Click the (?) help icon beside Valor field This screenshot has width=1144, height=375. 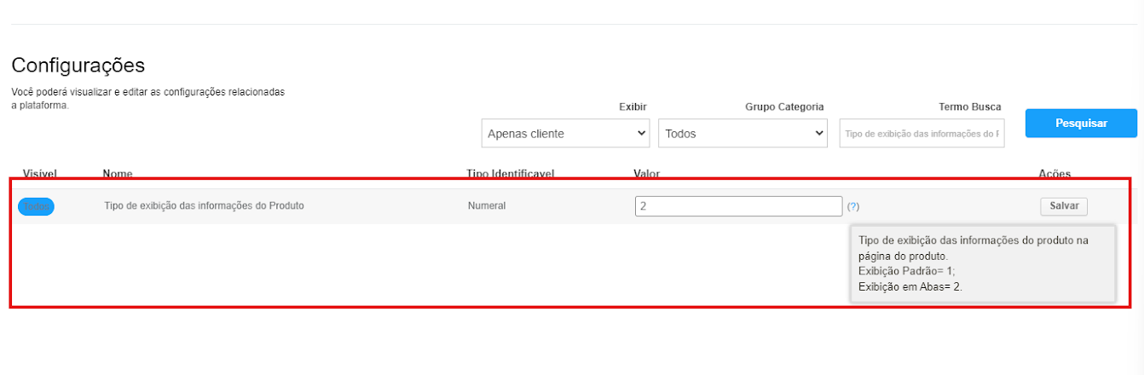tap(853, 206)
